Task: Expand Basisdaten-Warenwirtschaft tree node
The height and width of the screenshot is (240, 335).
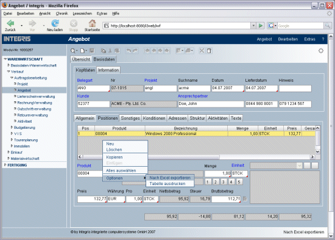Action: tap(9, 65)
